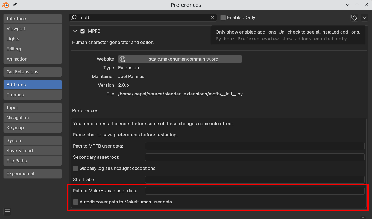Switch to the Editing section

click(x=33, y=49)
